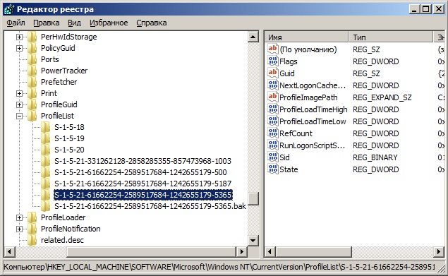Select the ProfileImagePath value name
448x276 pixels.
pyautogui.click(x=308, y=97)
